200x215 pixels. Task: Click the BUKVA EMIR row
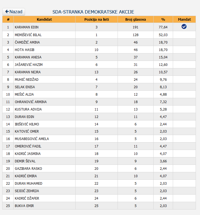coord(99,206)
